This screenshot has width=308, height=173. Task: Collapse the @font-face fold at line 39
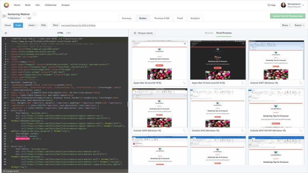coord(8,147)
